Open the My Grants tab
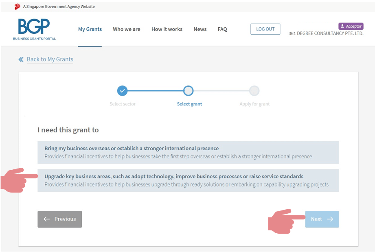375x252 pixels. point(90,29)
